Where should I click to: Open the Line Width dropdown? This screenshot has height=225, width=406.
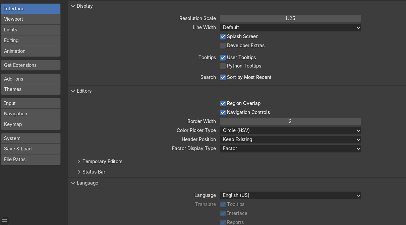(x=290, y=27)
